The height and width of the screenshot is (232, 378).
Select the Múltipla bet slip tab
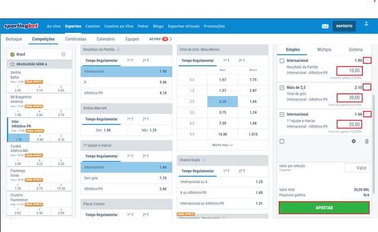(x=324, y=50)
